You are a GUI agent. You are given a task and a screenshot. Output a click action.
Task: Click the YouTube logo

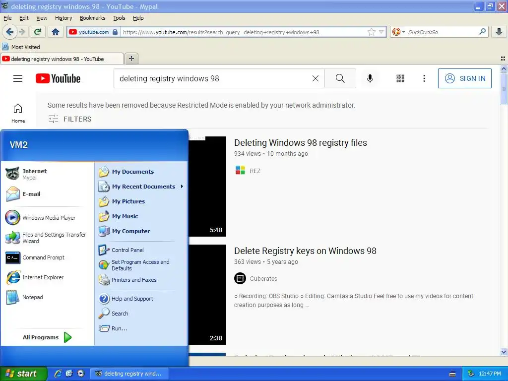click(x=58, y=78)
